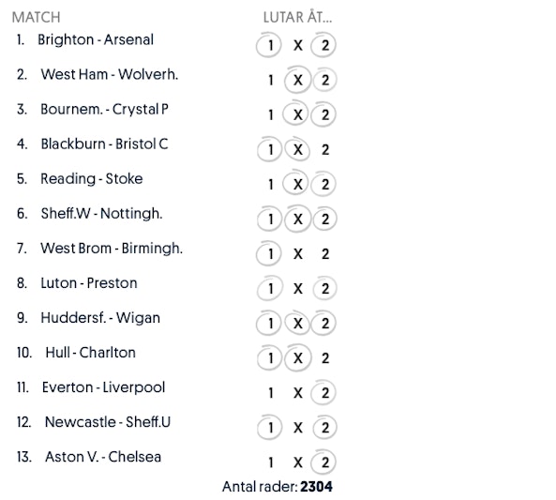556x500 pixels.
Task: Pick uncircled 2 for Hull - Charlton
Action: [x=325, y=358]
